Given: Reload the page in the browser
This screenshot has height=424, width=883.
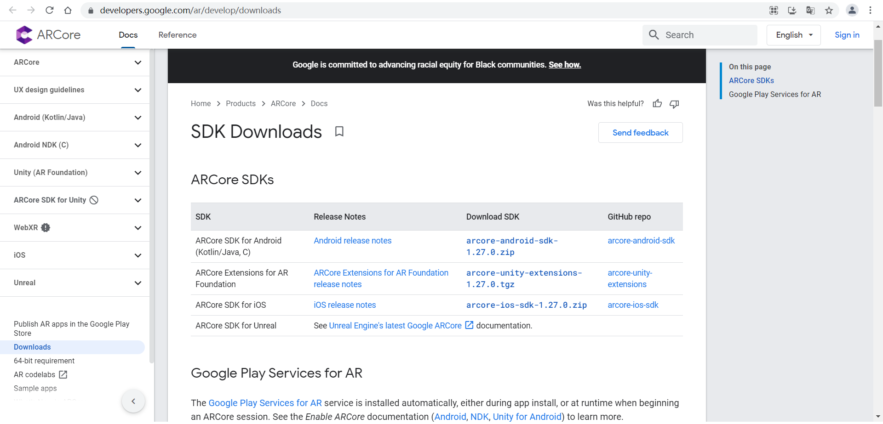Looking at the screenshot, I should pos(50,10).
